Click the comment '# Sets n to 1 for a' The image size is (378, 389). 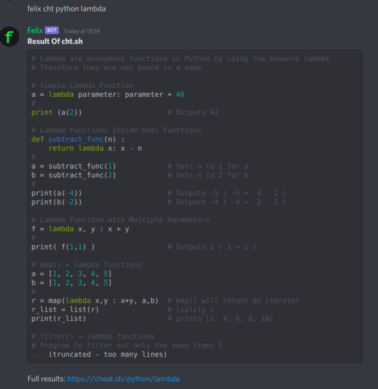point(208,166)
